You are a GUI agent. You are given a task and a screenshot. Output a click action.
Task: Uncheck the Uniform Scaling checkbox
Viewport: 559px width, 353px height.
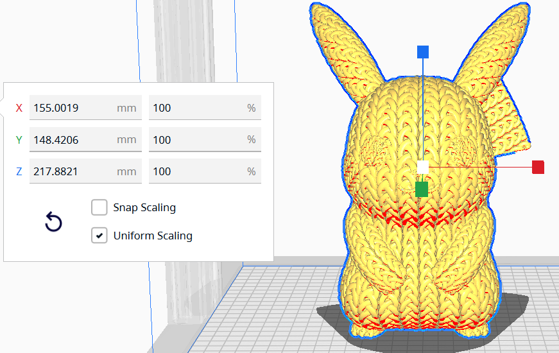coord(99,236)
